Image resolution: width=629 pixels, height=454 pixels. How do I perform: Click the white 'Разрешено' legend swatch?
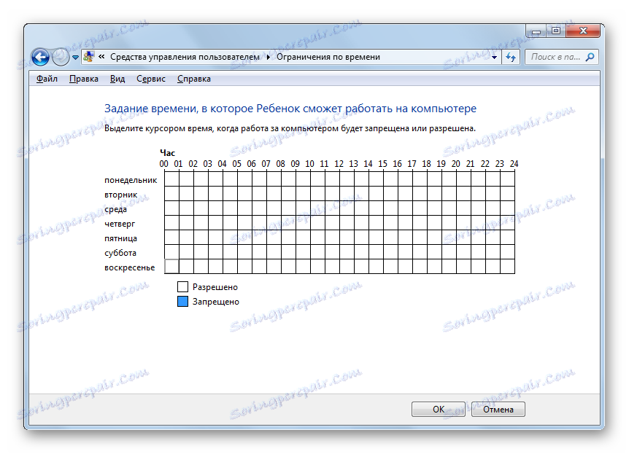[x=182, y=286]
